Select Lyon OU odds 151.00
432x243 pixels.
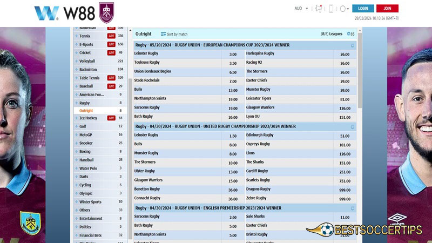click(x=345, y=117)
